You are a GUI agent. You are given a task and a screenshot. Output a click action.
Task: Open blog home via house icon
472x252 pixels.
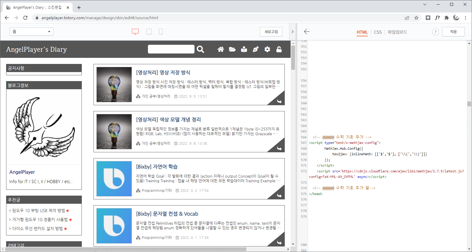[x=221, y=49]
